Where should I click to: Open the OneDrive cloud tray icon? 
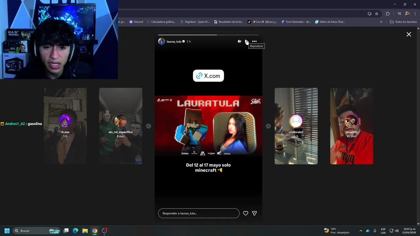(368, 231)
